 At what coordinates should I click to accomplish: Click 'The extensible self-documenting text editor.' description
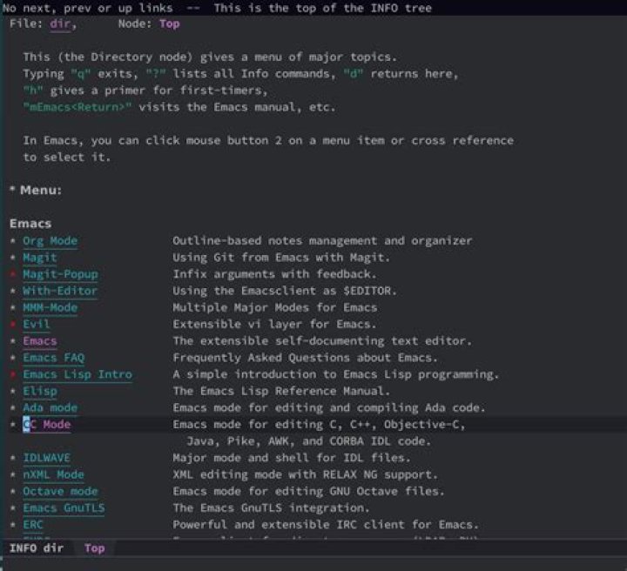322,341
